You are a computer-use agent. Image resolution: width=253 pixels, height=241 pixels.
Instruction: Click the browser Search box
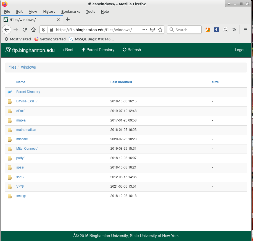[184, 30]
